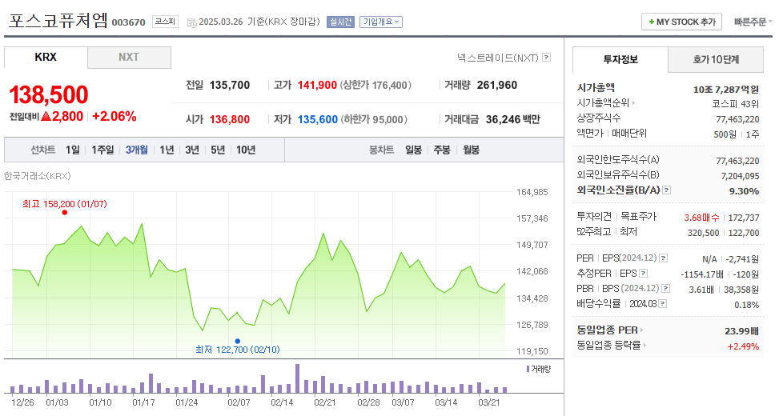Select the 5년 line chart period
Screen dimensions: 779x416
(x=218, y=150)
